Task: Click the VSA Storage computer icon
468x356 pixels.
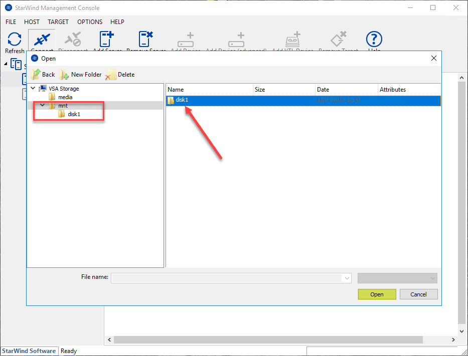Action: [43, 89]
